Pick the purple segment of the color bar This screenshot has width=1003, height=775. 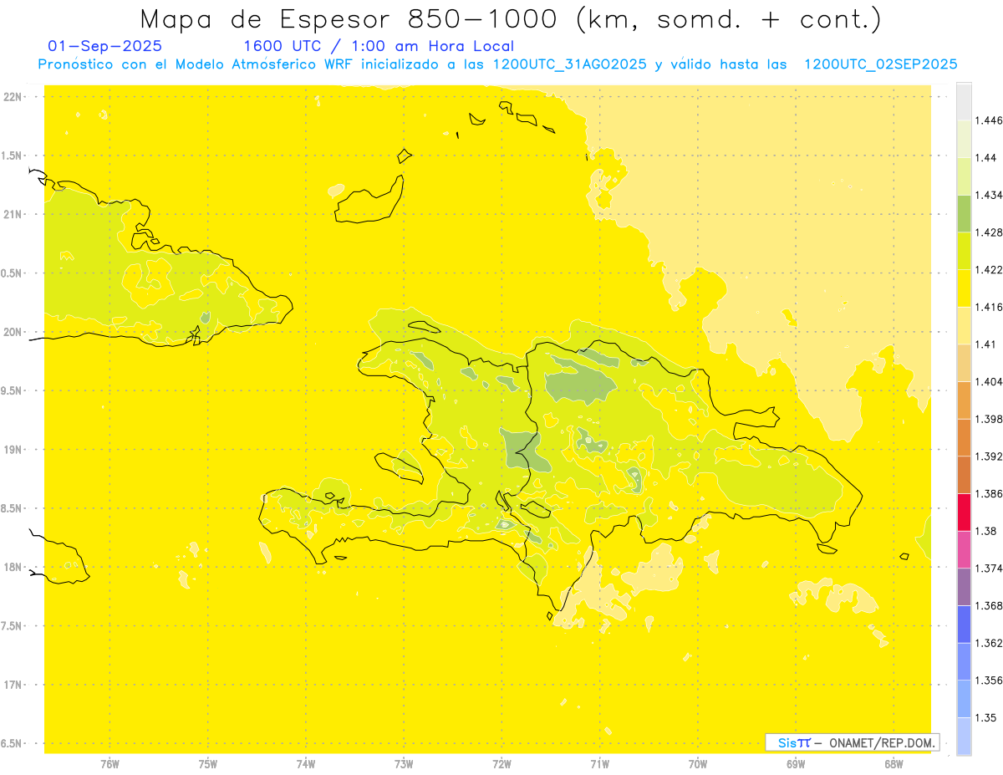pyautogui.click(x=964, y=587)
